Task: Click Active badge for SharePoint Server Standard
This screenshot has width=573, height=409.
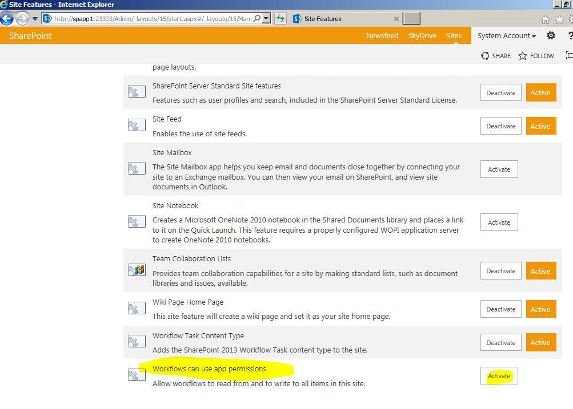Action: tap(541, 92)
